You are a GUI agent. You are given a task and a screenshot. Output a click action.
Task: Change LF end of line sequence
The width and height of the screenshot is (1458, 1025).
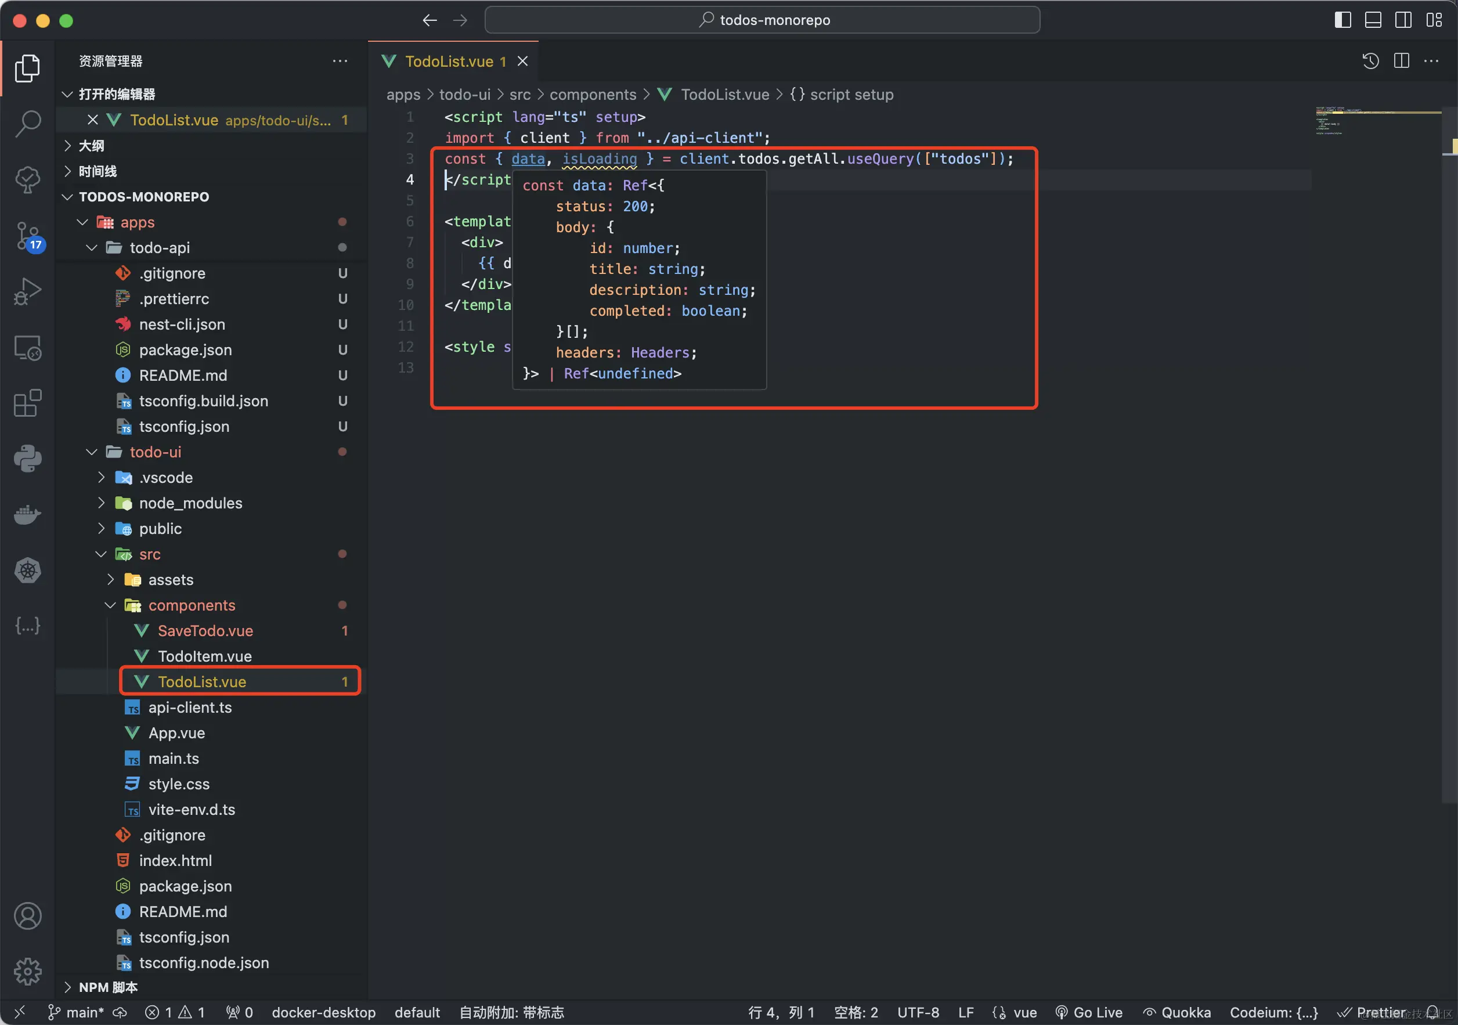966,1012
